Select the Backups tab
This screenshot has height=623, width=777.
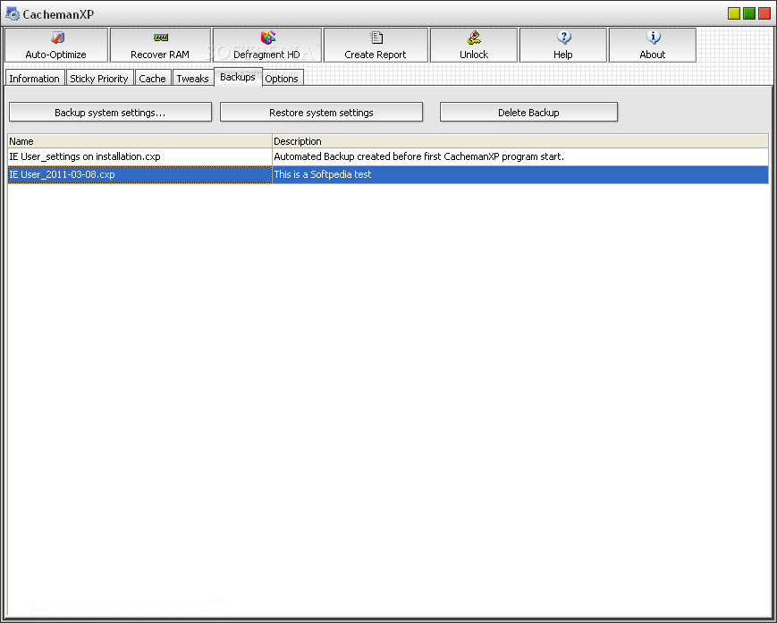click(238, 77)
